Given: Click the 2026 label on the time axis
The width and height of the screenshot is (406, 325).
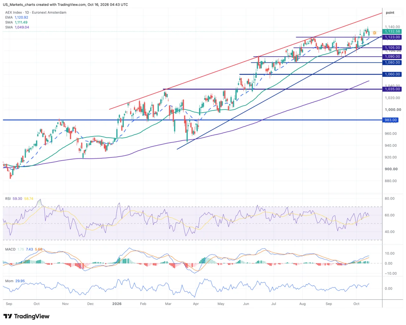Looking at the screenshot, I should tap(117, 304).
